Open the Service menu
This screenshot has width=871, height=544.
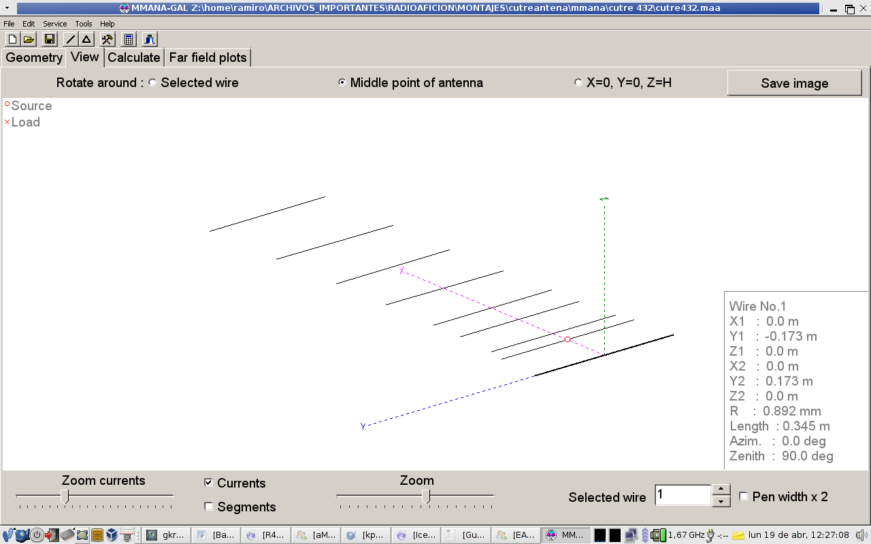click(x=54, y=24)
